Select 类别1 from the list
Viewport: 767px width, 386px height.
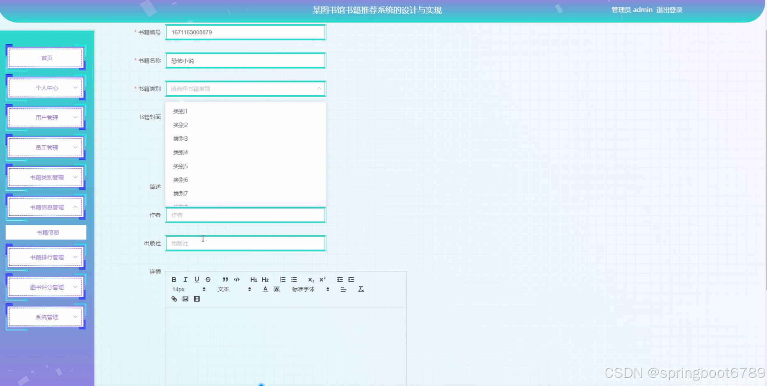point(245,111)
